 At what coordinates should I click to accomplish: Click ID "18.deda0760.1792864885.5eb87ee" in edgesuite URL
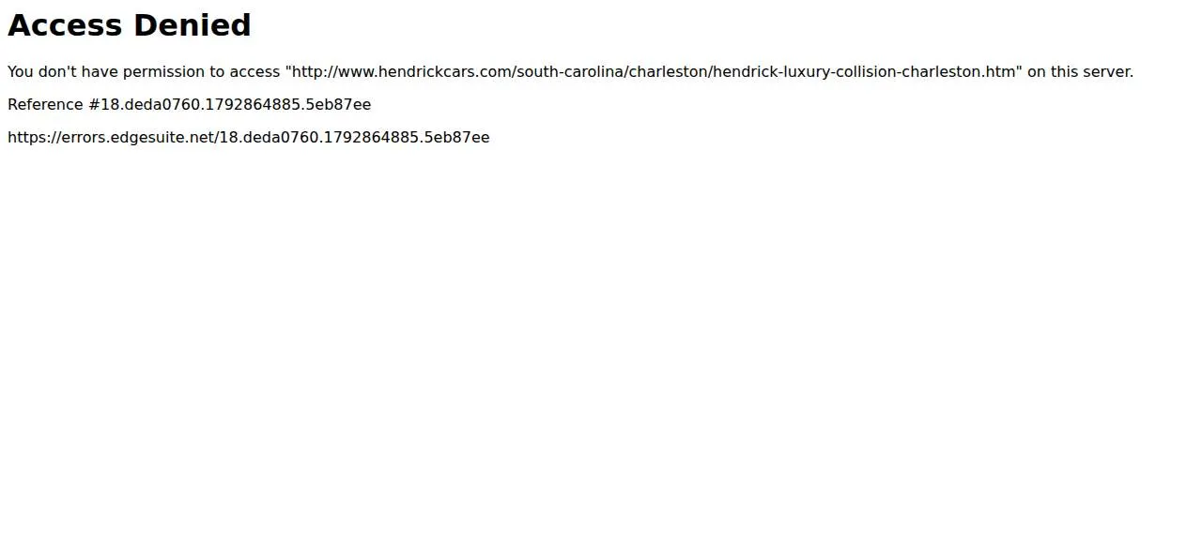coord(355,137)
